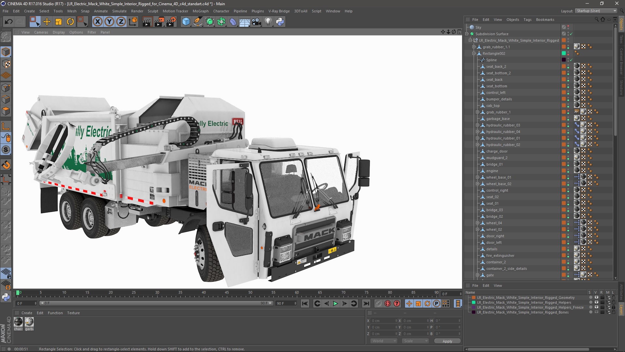Add a Cube primitive object
Viewport: 625px width, 352px height.
[x=186, y=22]
